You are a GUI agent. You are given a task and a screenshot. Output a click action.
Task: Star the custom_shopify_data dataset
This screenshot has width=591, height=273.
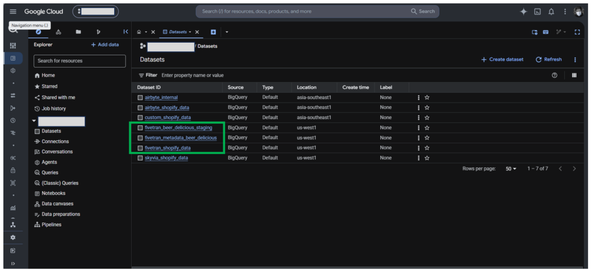coord(427,118)
